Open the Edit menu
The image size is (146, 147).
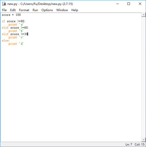click(13, 10)
